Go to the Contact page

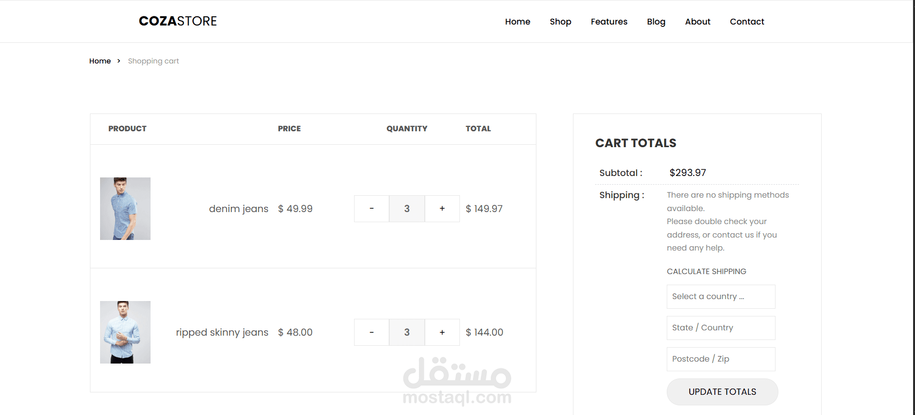(747, 22)
